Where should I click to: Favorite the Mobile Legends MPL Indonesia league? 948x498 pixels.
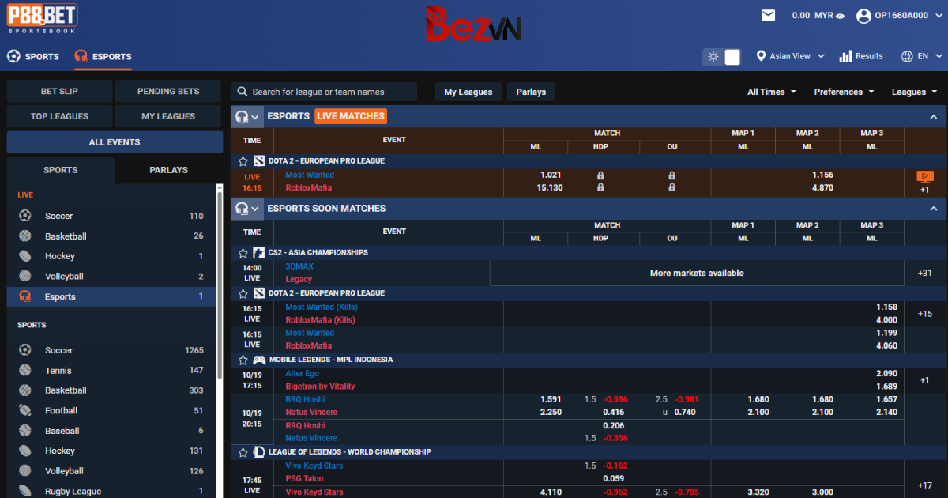(x=243, y=360)
